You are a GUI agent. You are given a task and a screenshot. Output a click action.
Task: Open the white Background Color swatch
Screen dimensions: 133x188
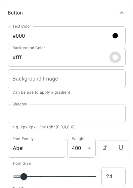click(115, 57)
